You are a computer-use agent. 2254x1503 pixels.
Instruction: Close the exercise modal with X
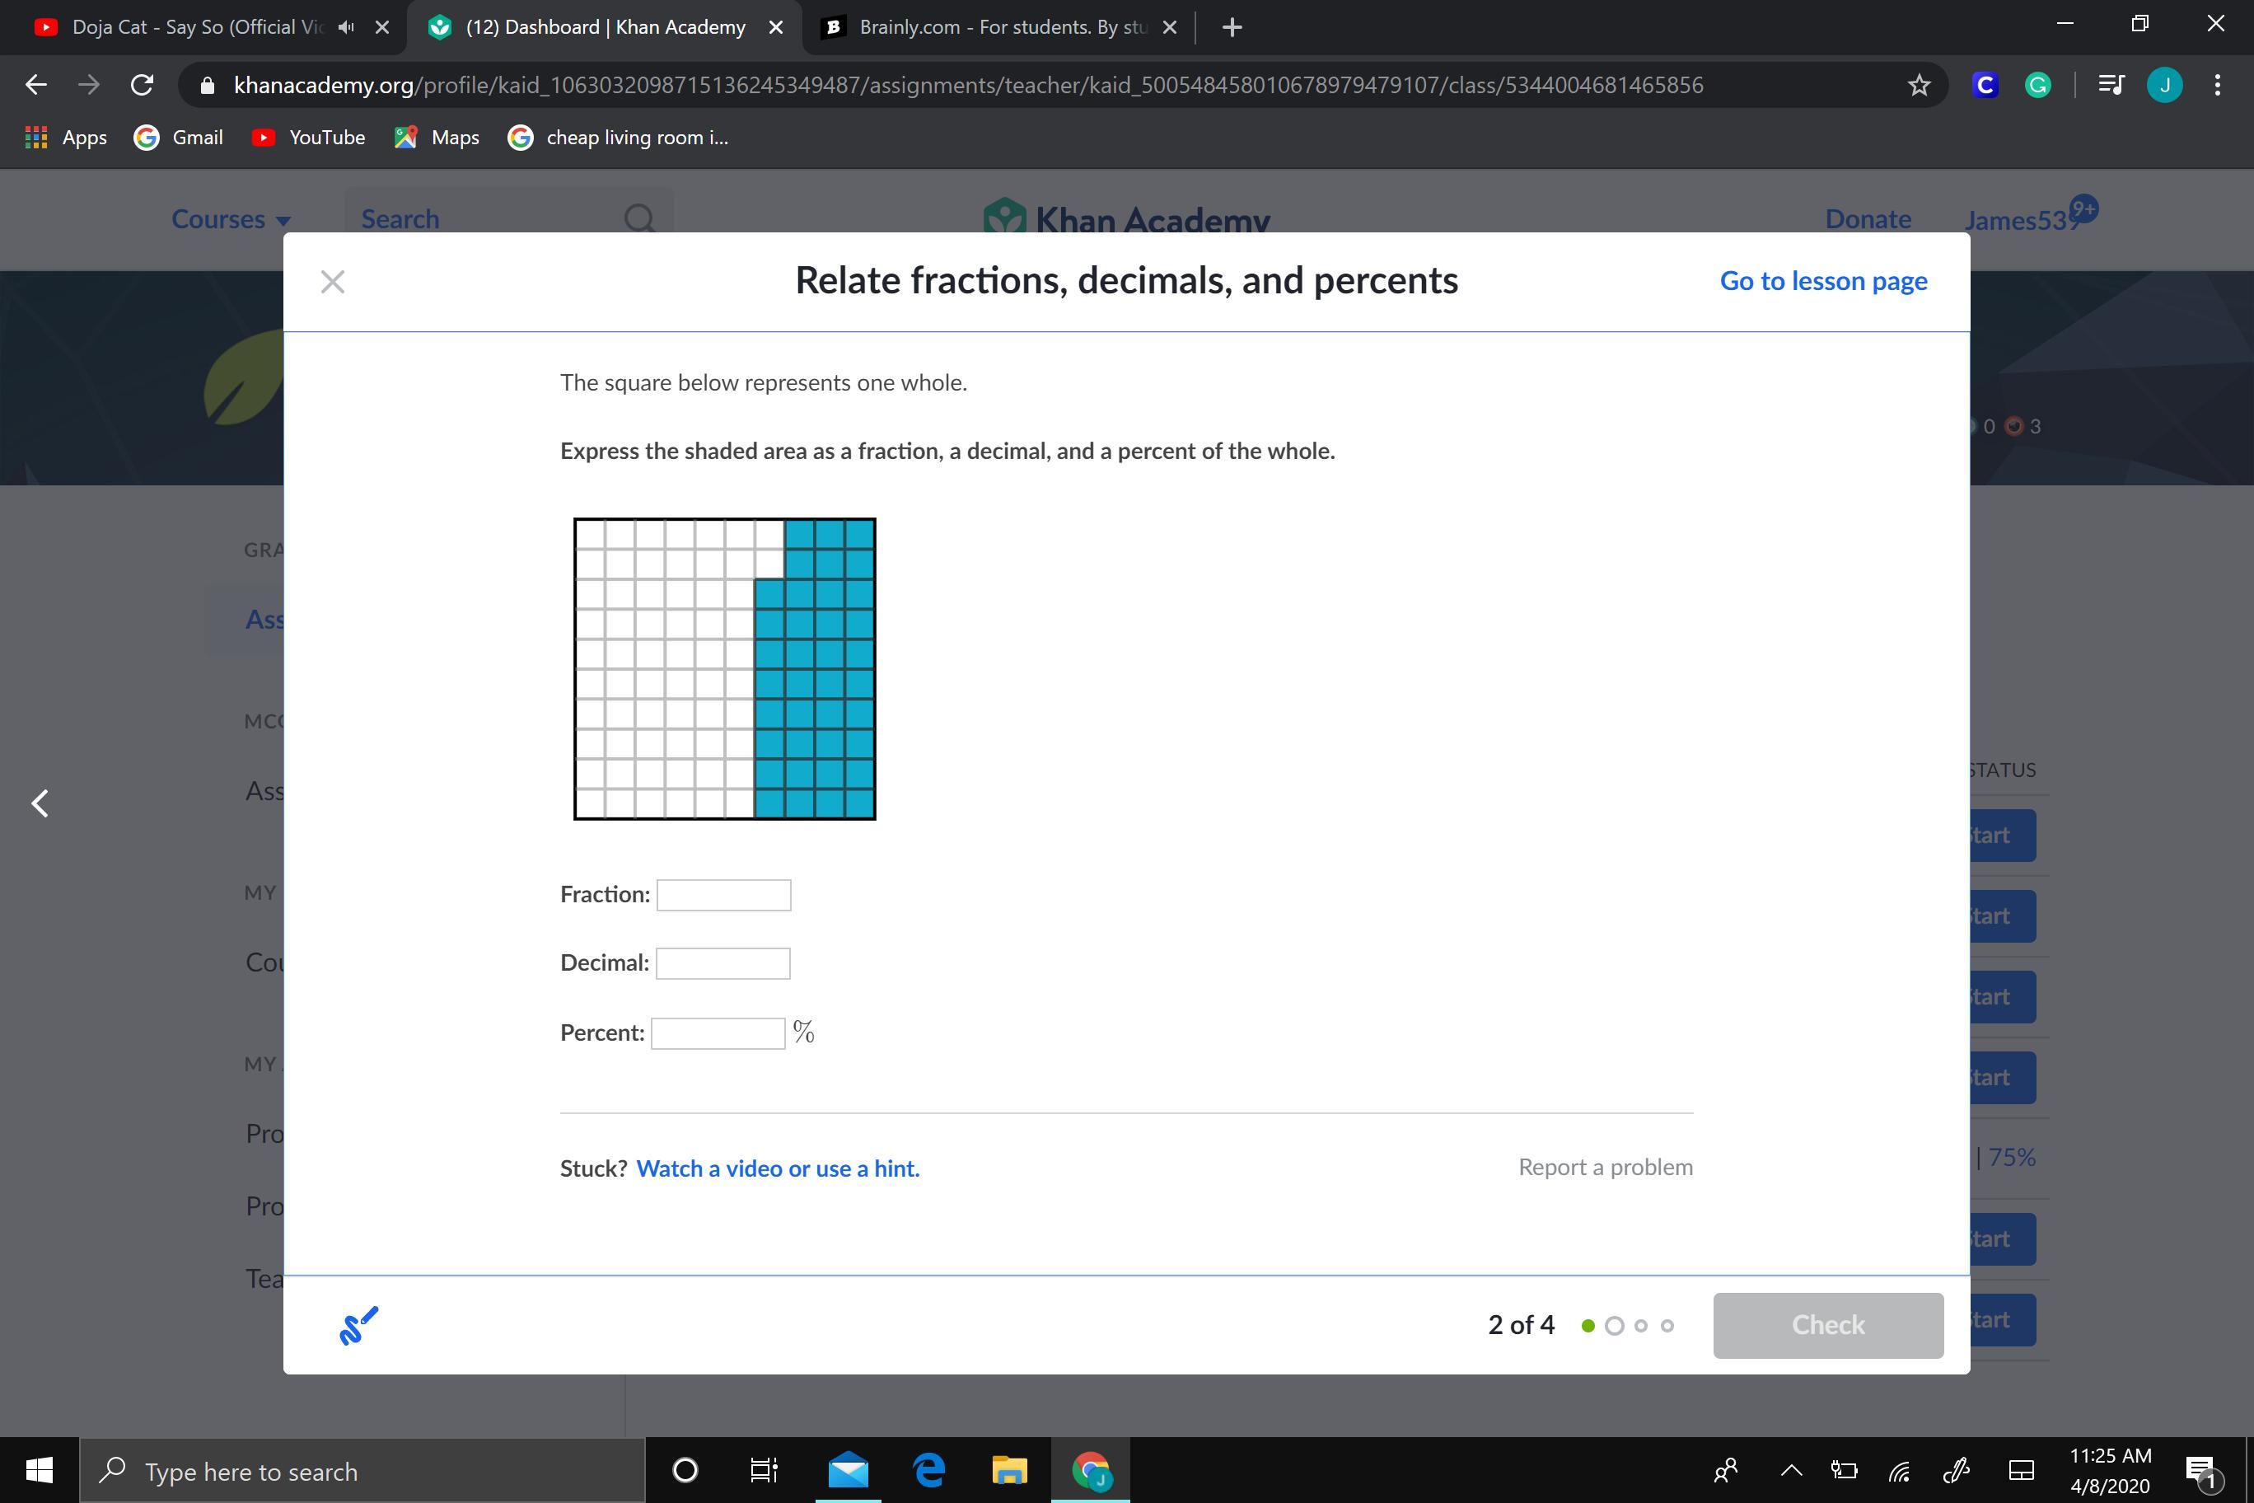tap(333, 282)
